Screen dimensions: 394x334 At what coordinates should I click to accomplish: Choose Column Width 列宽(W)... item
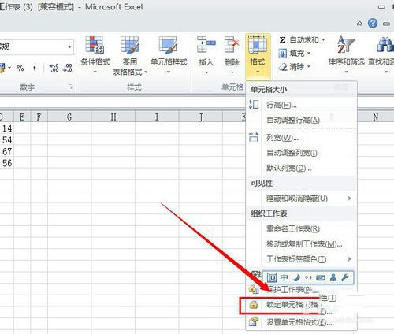301,137
